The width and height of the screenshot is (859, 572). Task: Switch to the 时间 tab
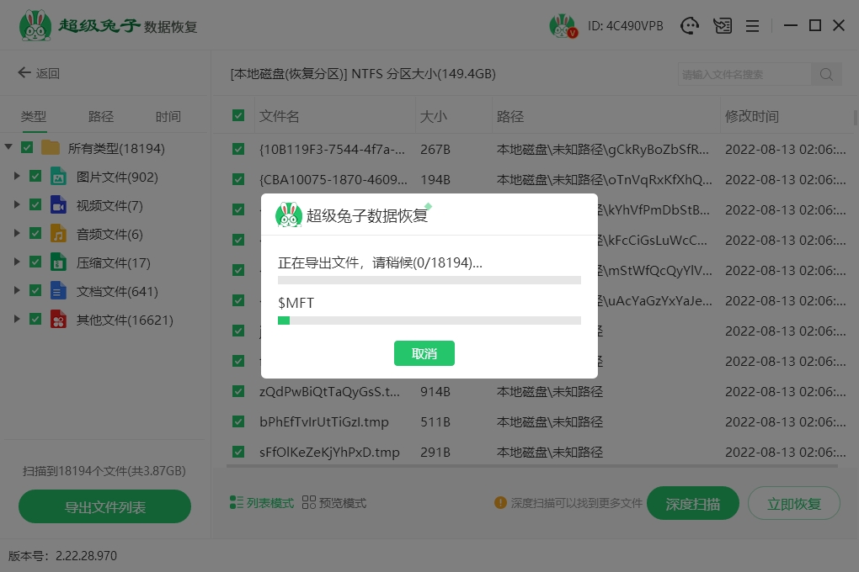tap(168, 117)
